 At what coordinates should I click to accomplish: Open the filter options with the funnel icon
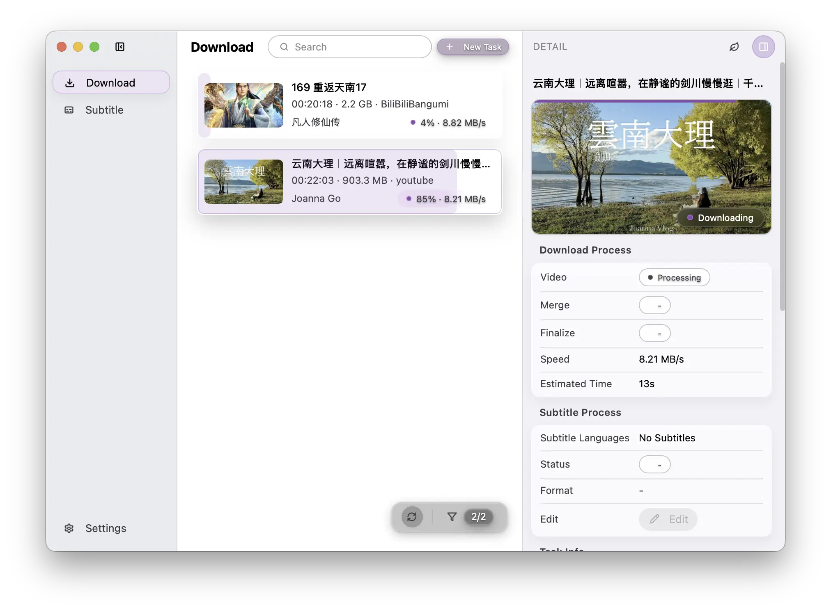tap(452, 517)
